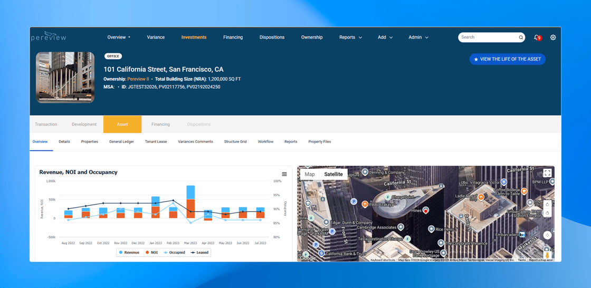Click the Mar 2023 revenue bar
This screenshot has width=591, height=288.
click(x=190, y=192)
